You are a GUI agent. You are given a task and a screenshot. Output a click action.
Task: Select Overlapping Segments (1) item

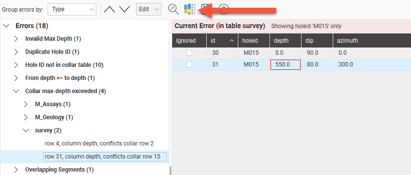[x=59, y=170]
